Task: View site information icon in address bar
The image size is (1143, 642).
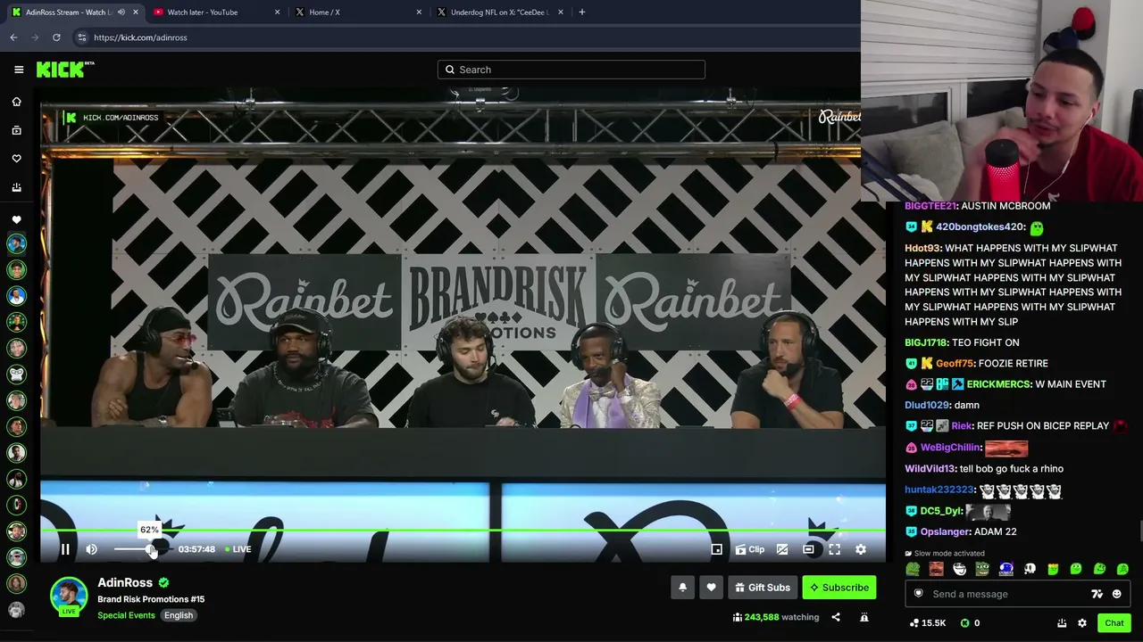Action: coord(81,37)
